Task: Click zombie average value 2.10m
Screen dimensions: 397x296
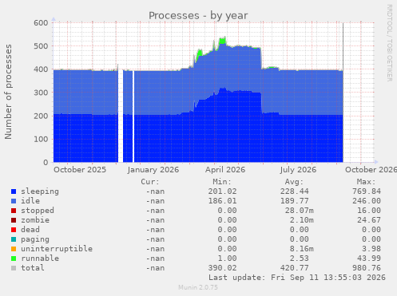Action: (302, 220)
